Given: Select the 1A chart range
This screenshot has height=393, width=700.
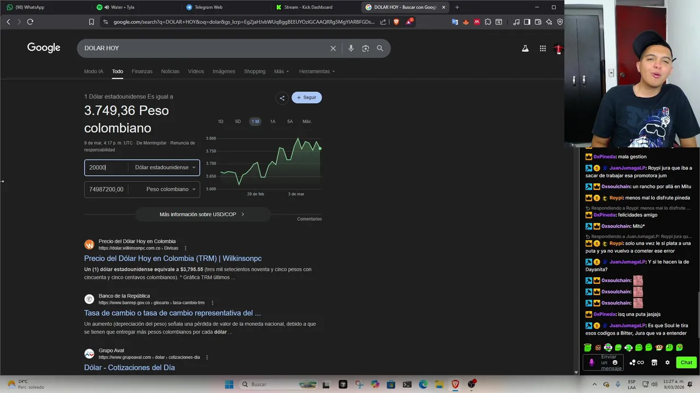Looking at the screenshot, I should 273,121.
